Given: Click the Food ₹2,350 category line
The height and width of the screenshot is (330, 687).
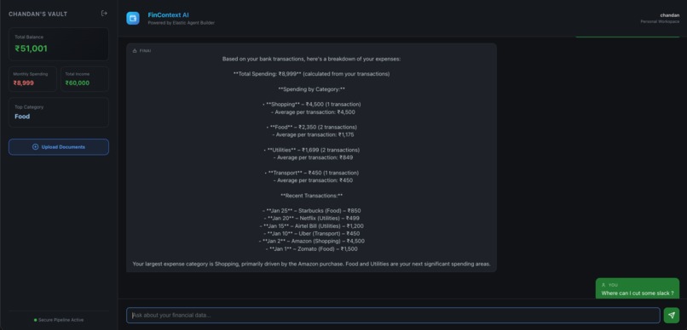Looking at the screenshot, I should [x=311, y=128].
